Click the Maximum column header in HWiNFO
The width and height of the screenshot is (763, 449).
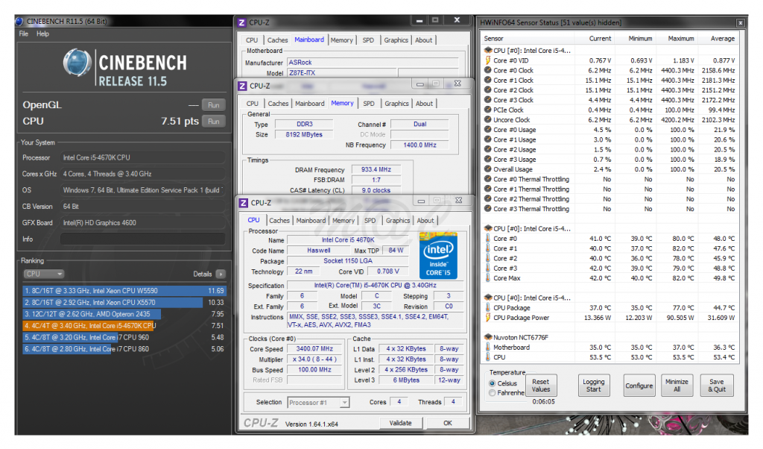point(680,38)
